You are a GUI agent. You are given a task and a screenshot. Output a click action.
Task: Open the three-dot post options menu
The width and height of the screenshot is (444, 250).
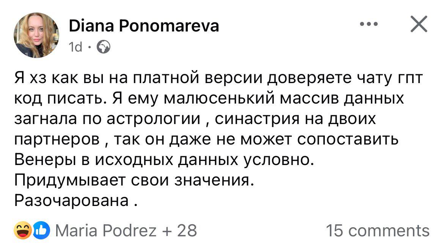point(369,25)
